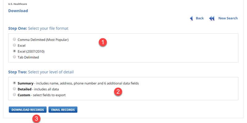Click the Download page heading
Screen dimensions: 247x123
click(x=18, y=11)
